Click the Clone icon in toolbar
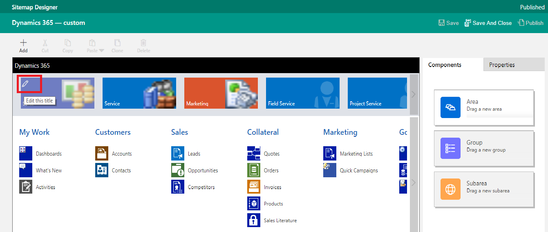548x232 pixels. (117, 42)
